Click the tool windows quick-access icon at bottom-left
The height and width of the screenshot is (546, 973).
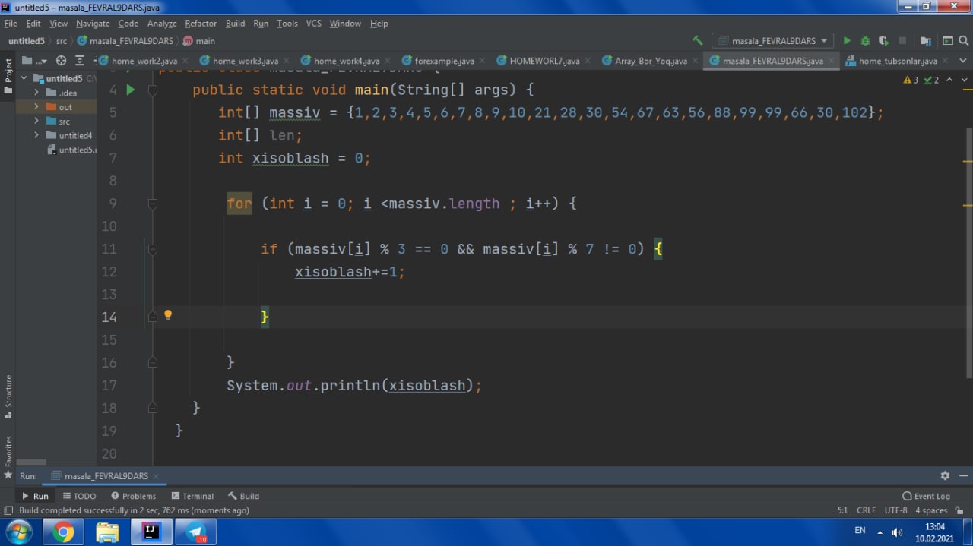[x=8, y=510]
